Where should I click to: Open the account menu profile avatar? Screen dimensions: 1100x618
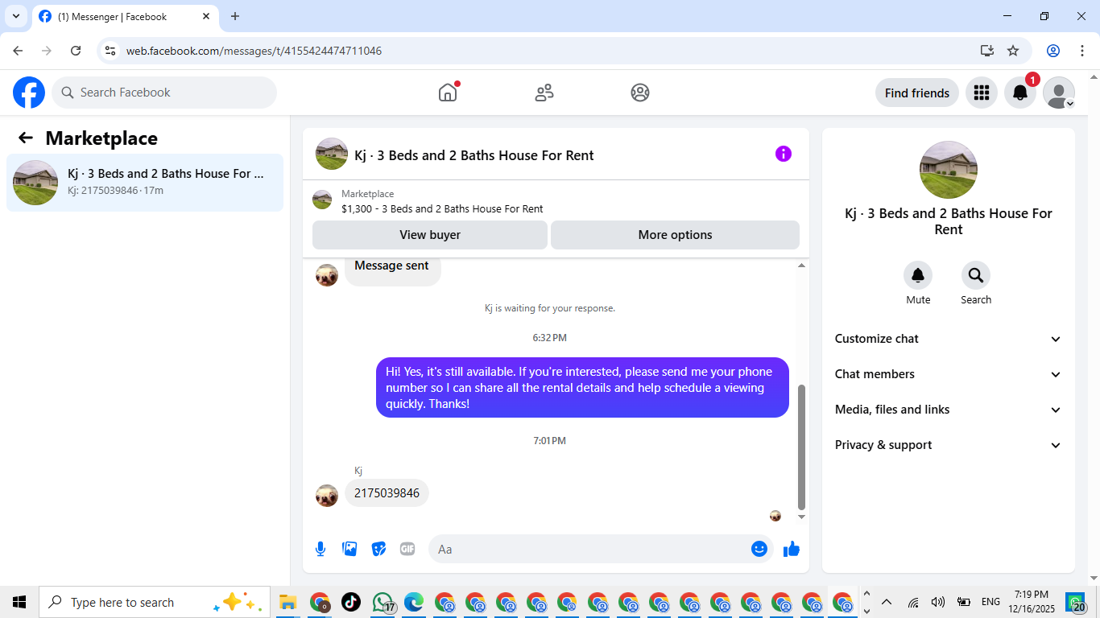1059,93
